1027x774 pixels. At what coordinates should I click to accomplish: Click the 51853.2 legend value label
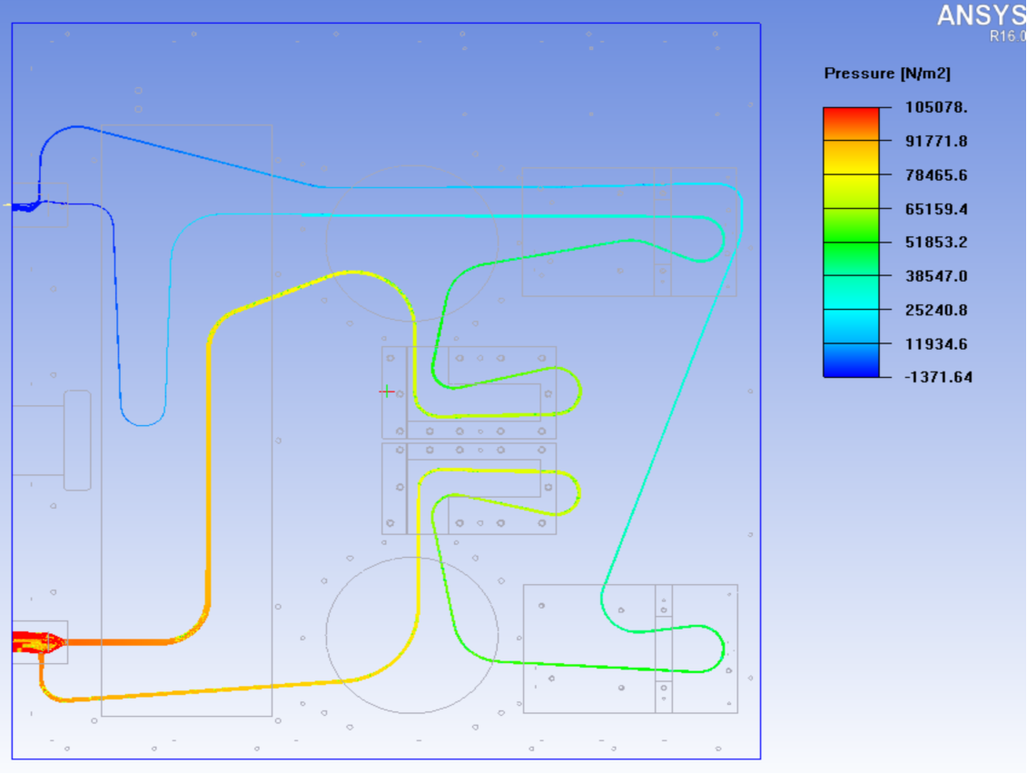pos(936,243)
